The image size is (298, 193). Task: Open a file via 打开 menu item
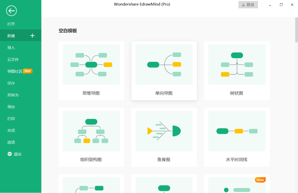click(11, 24)
